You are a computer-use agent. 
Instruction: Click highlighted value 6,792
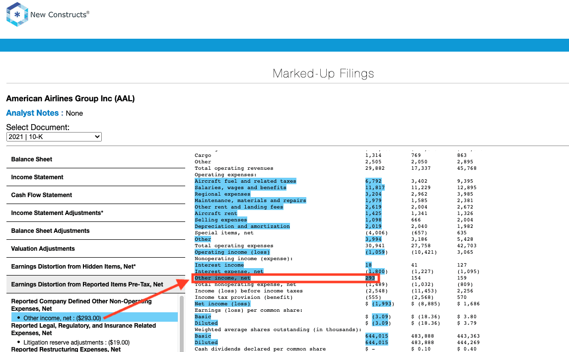373,181
